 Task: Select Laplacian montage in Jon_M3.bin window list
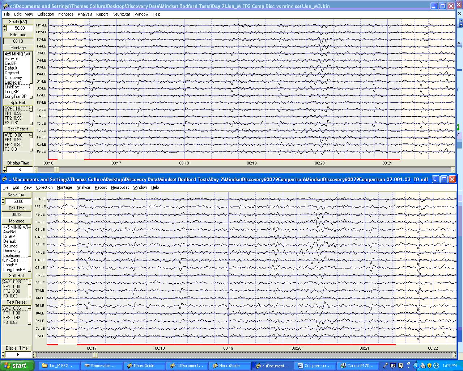pos(13,82)
